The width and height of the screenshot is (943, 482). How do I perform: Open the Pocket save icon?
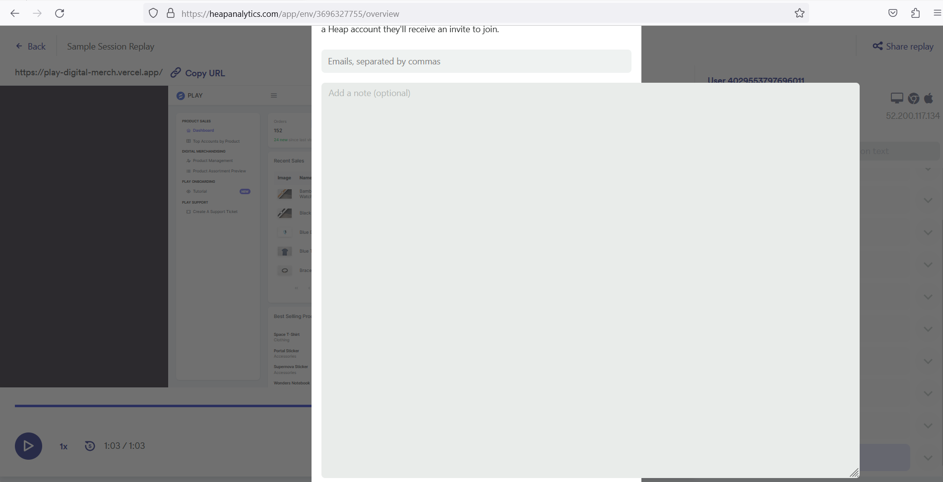click(x=893, y=13)
